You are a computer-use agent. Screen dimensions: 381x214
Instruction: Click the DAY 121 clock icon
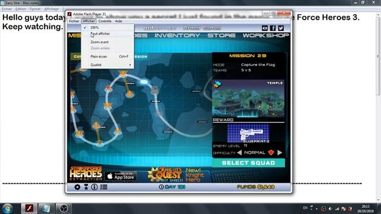[x=161, y=187]
